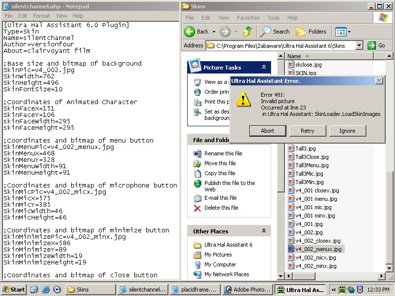This screenshot has height=296, width=395.
Task: Collapse the Other Places panel
Action: [264, 230]
